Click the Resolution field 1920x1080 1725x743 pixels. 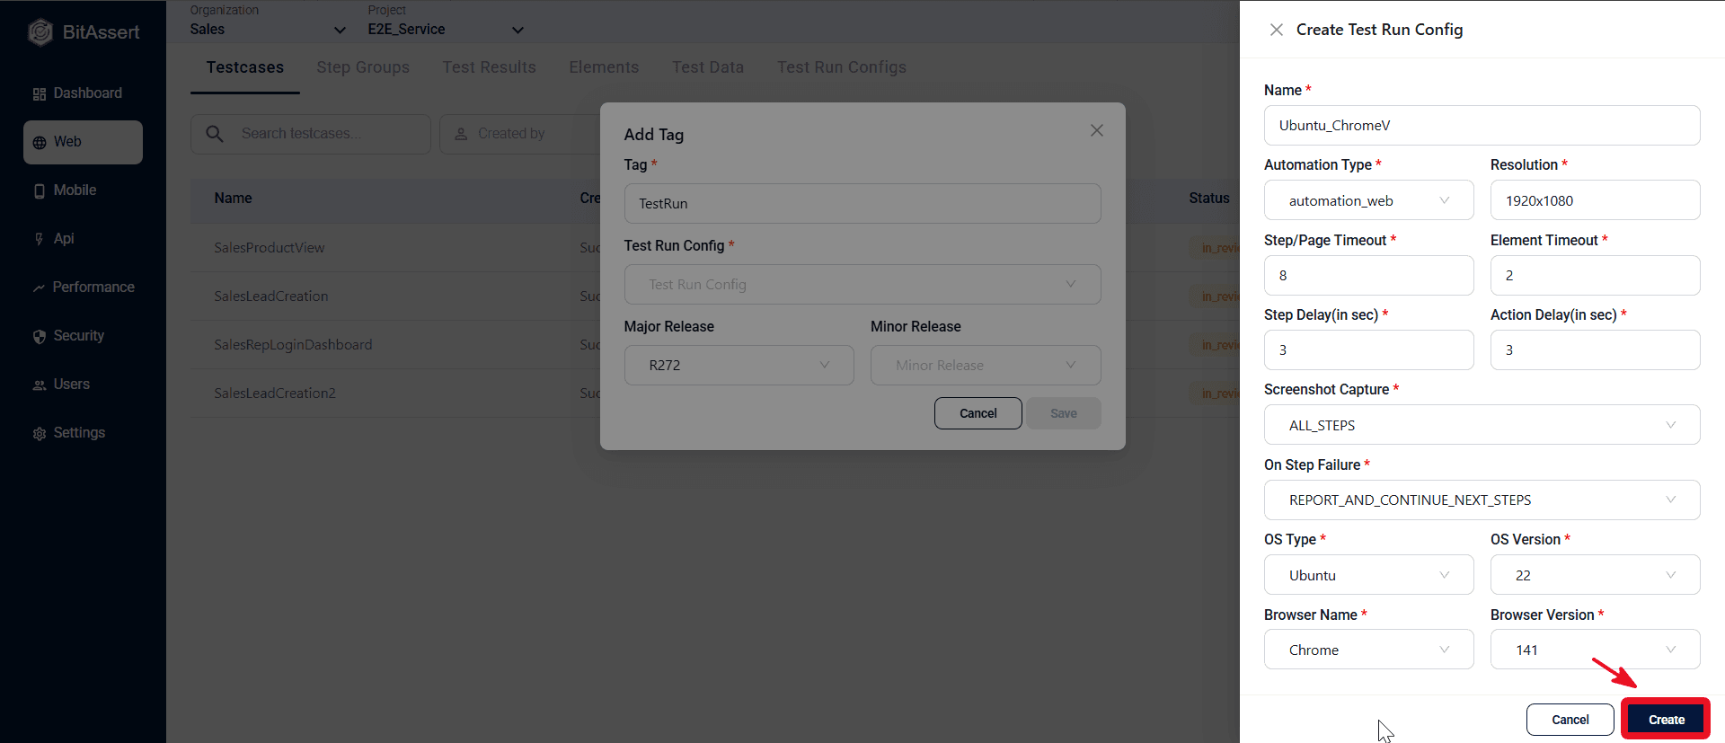point(1595,200)
